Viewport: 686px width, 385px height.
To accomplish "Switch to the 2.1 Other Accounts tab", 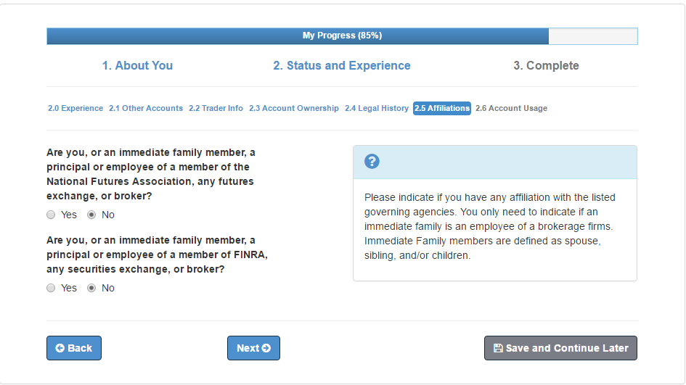I will click(146, 108).
